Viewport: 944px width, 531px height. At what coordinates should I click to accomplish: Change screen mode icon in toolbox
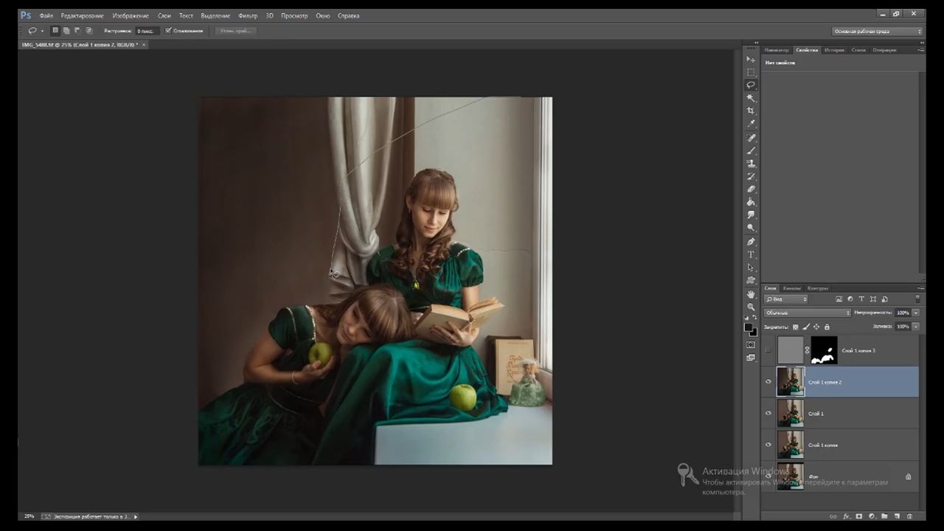pyautogui.click(x=751, y=358)
